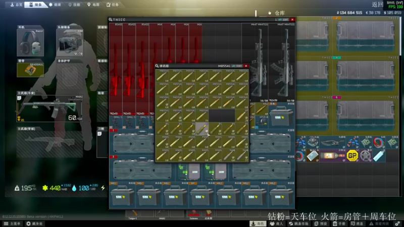
Task: Open the BP-labeled ammo case
Action: pyautogui.click(x=203, y=195)
